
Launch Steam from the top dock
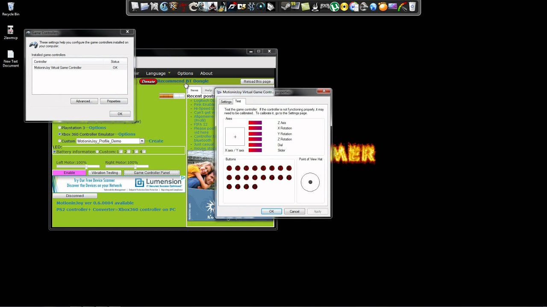coord(285,6)
